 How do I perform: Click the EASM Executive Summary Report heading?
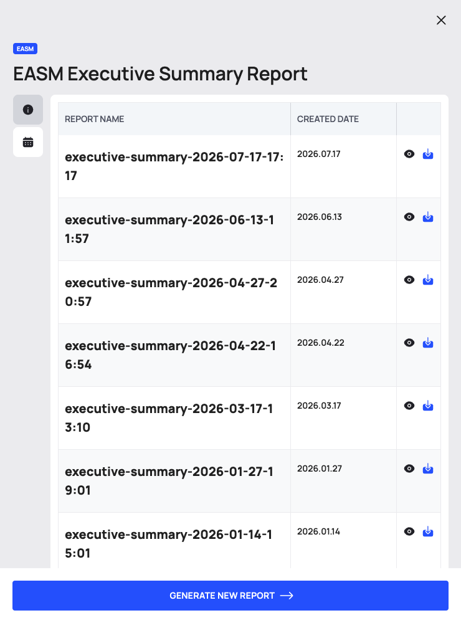[160, 74]
